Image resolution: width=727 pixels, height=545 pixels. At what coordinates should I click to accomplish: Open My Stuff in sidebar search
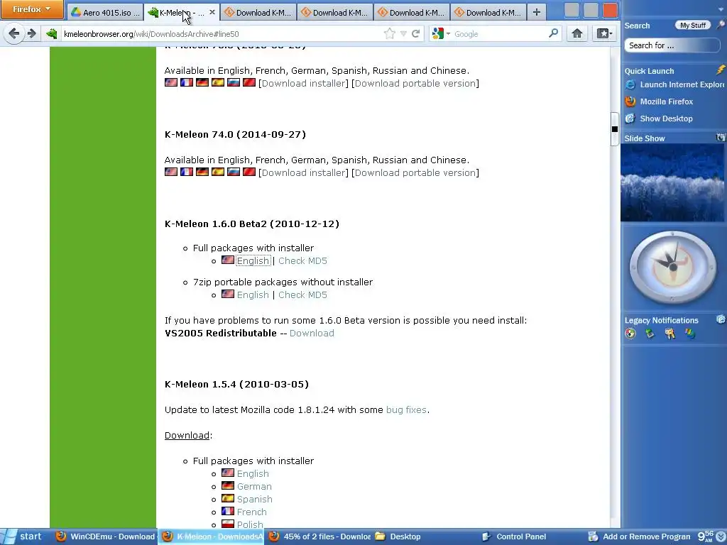pyautogui.click(x=693, y=25)
